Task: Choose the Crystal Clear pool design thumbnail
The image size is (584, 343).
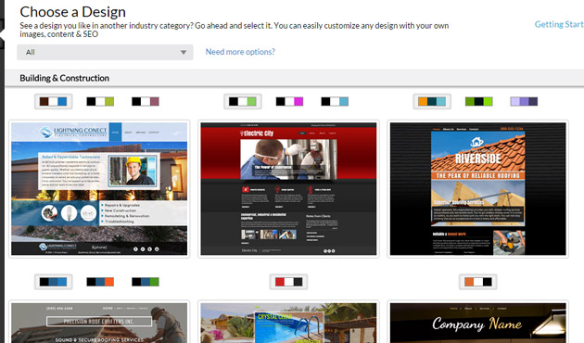Action: pyautogui.click(x=288, y=323)
